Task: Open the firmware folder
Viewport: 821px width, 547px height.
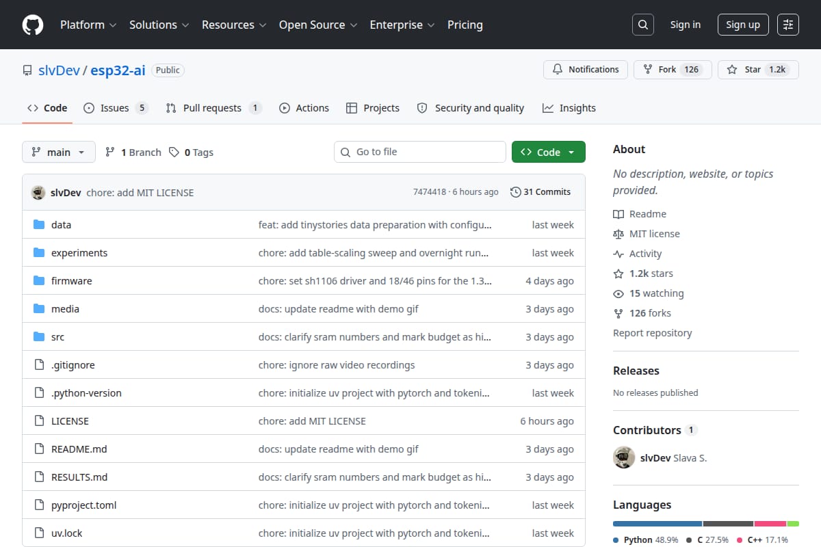Action: (71, 281)
